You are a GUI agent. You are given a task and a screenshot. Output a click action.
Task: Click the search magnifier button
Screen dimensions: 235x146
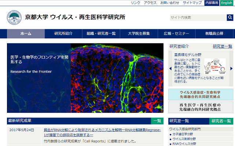[230, 18]
